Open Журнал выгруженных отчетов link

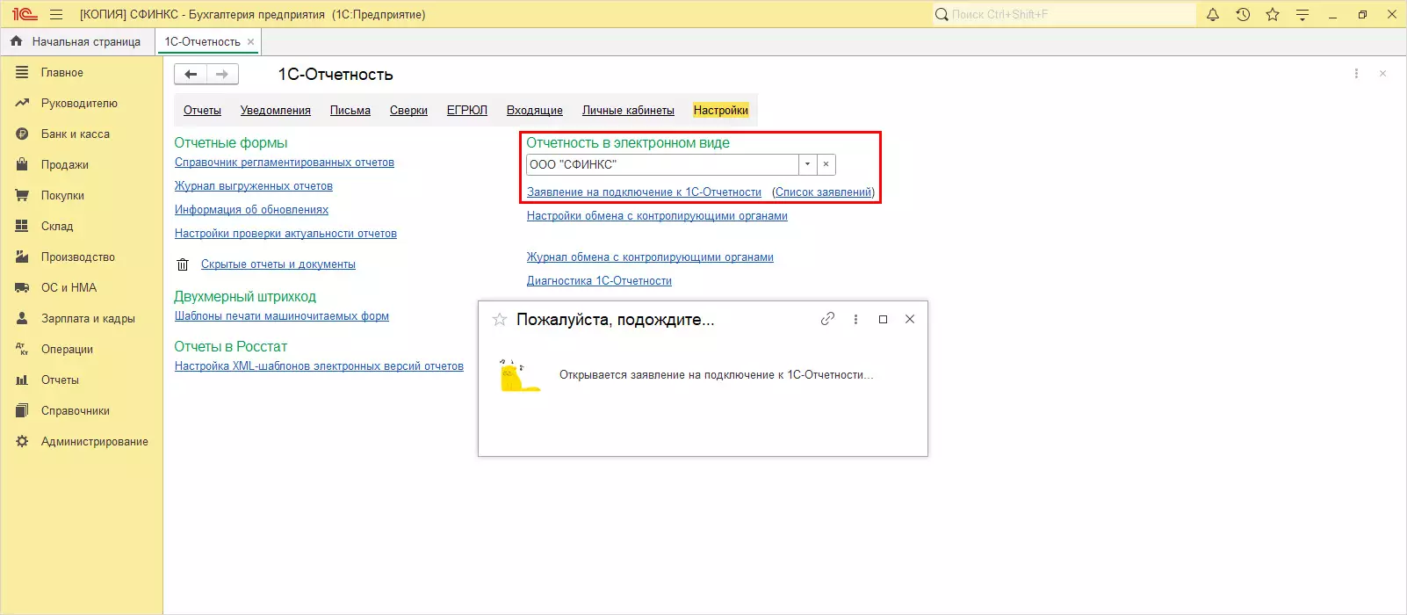pos(254,186)
